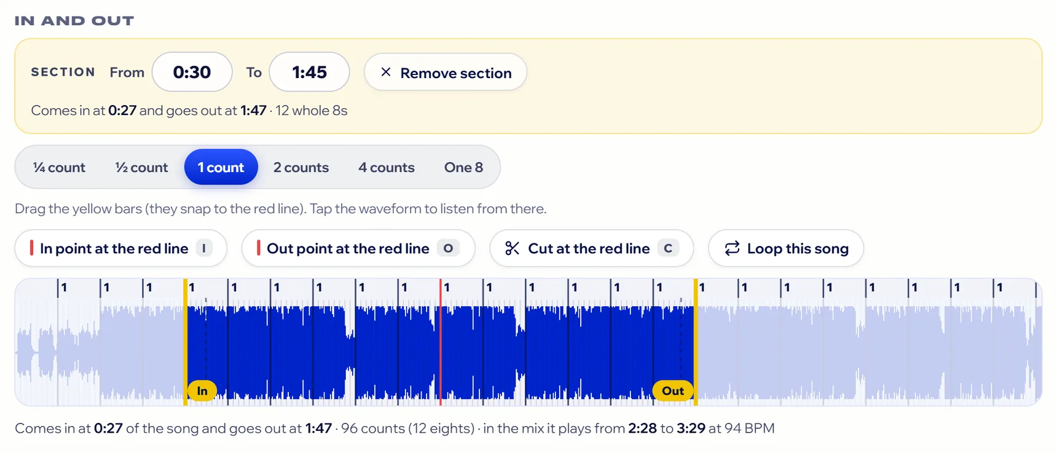Click the '12 whole 8s' text
The image size is (1057, 453).
tap(312, 111)
